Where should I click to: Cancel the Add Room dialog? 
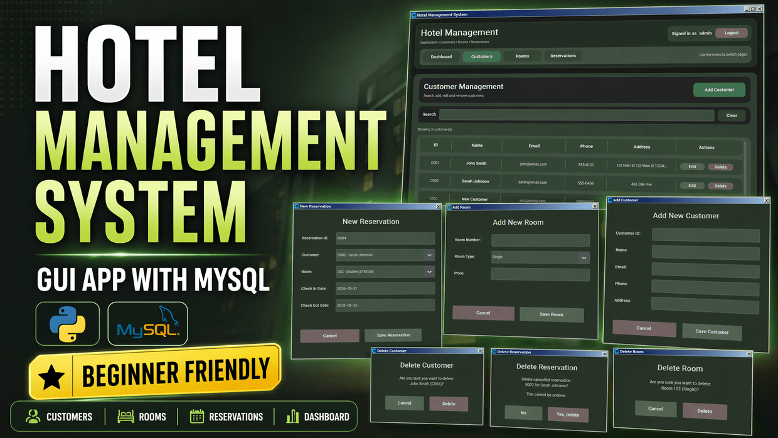(483, 313)
